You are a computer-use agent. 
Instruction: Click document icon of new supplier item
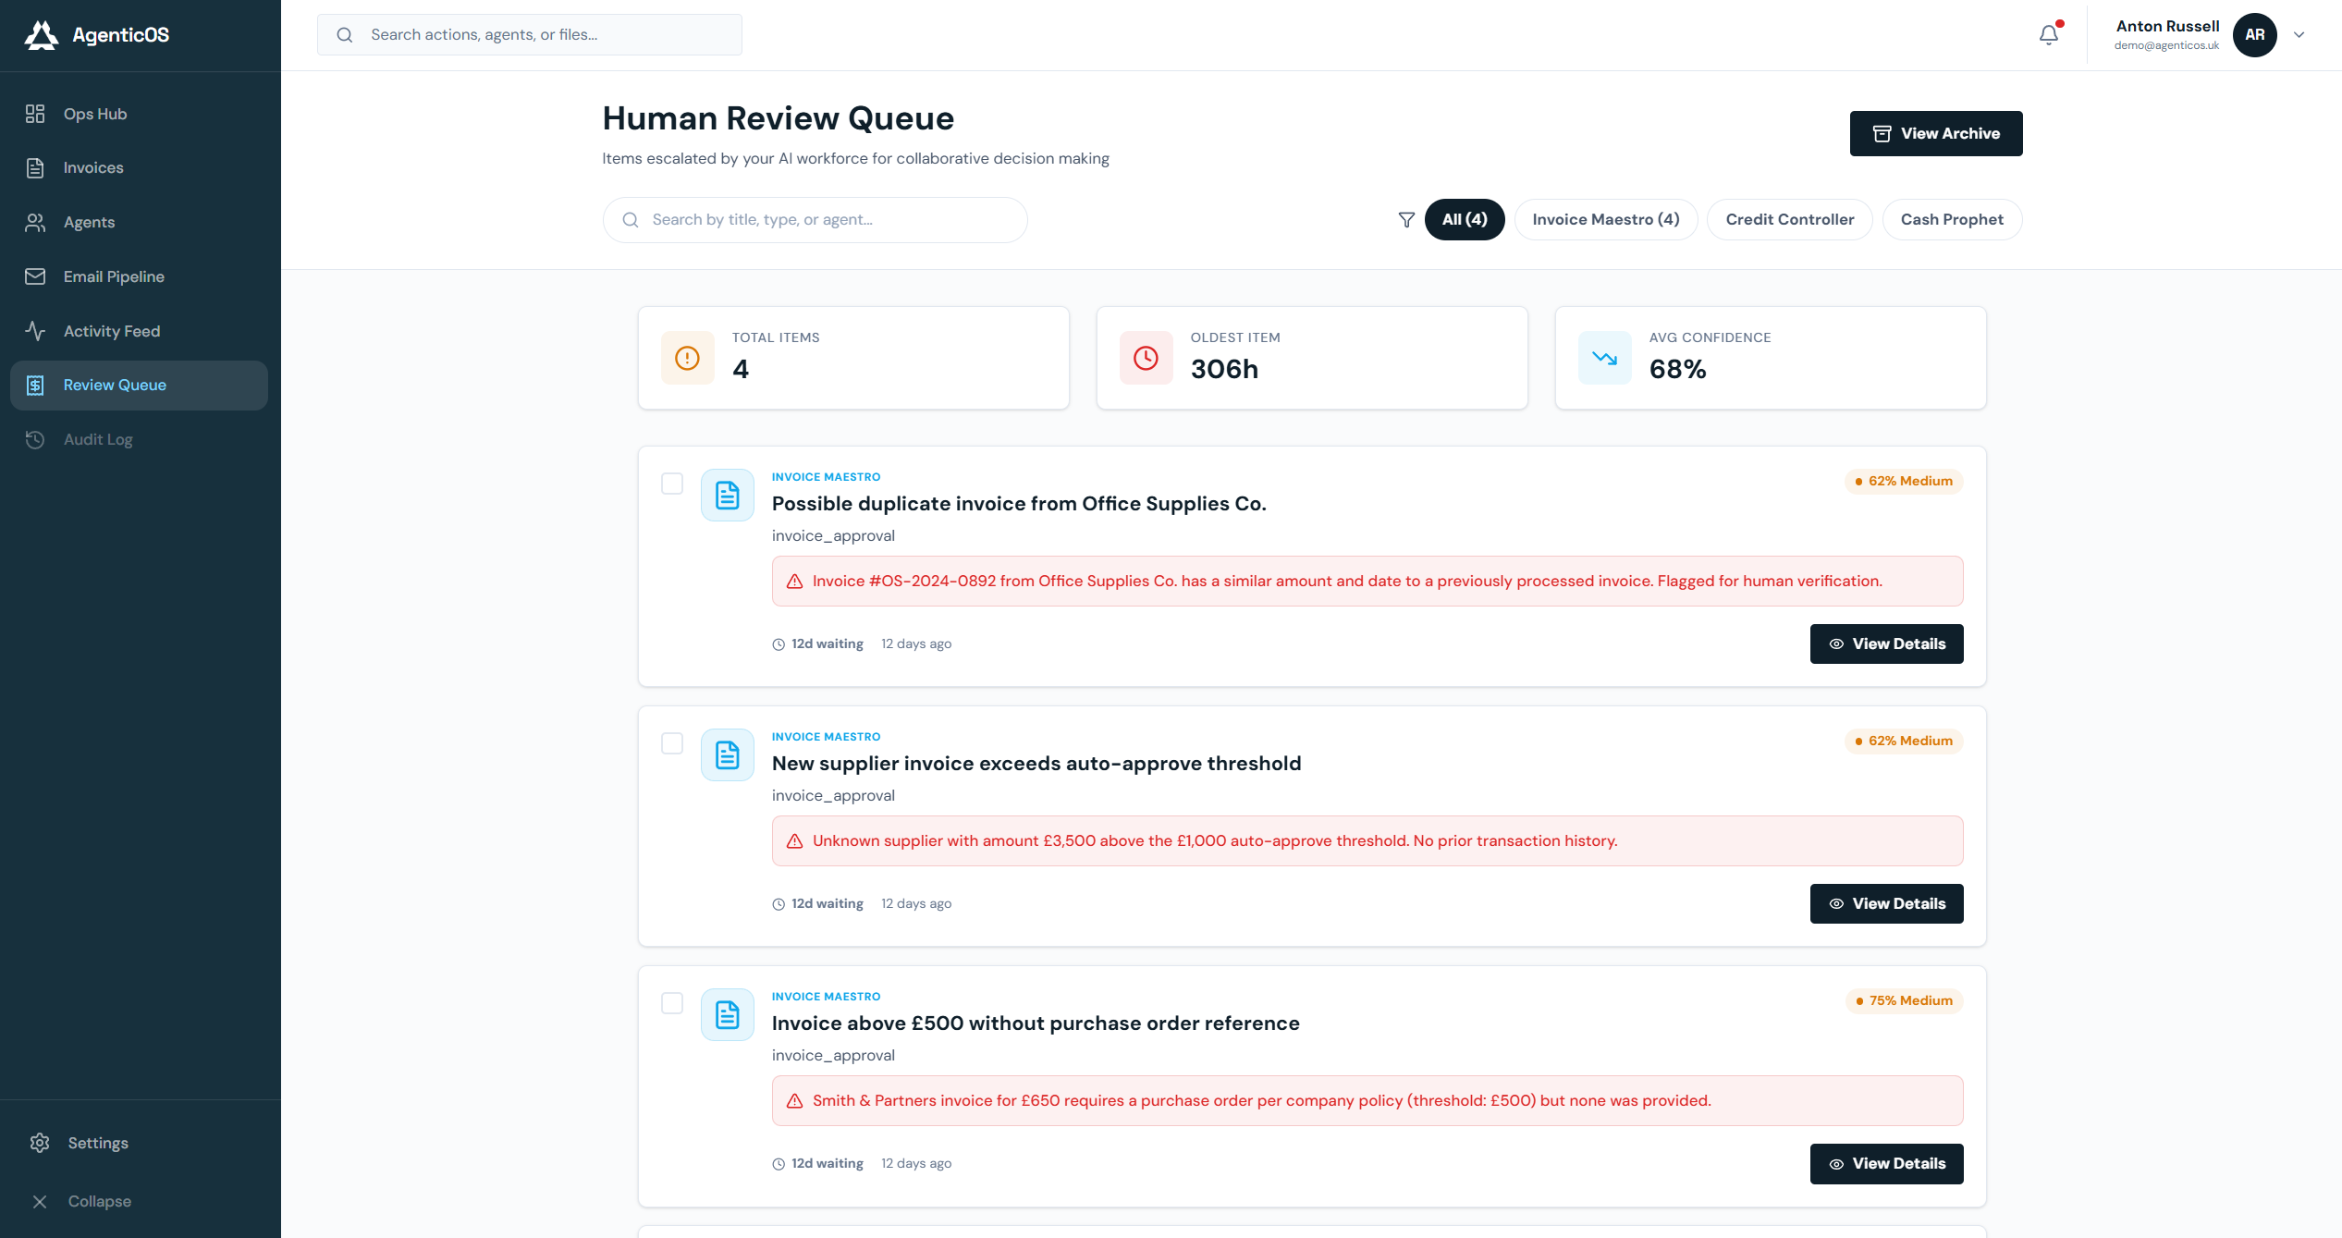[x=728, y=755]
